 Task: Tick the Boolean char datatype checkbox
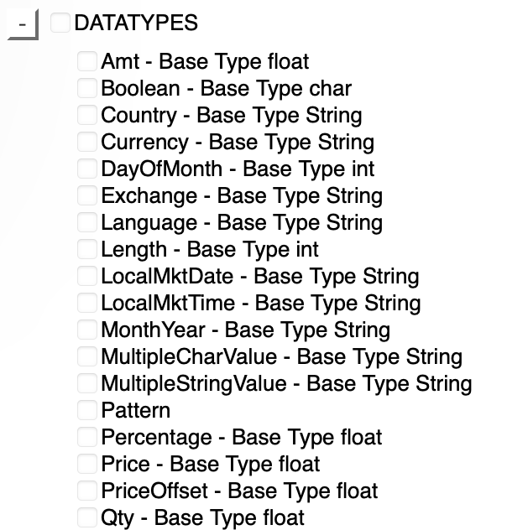point(87,88)
